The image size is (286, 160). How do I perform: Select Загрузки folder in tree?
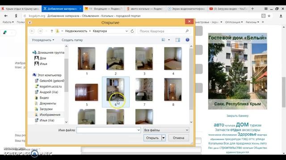pyautogui.click(x=44, y=109)
